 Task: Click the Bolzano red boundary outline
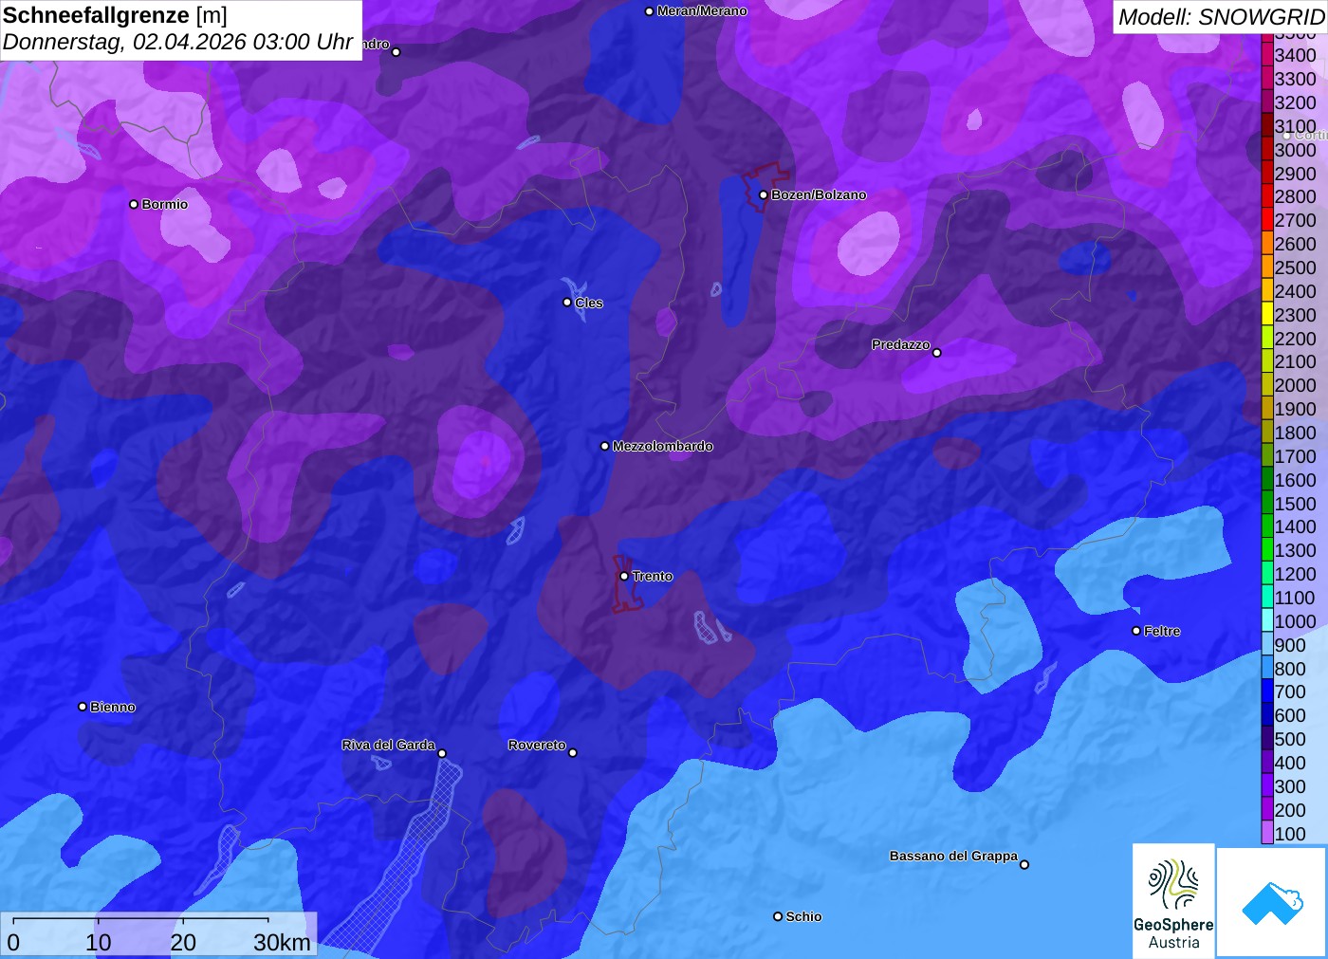[765, 186]
